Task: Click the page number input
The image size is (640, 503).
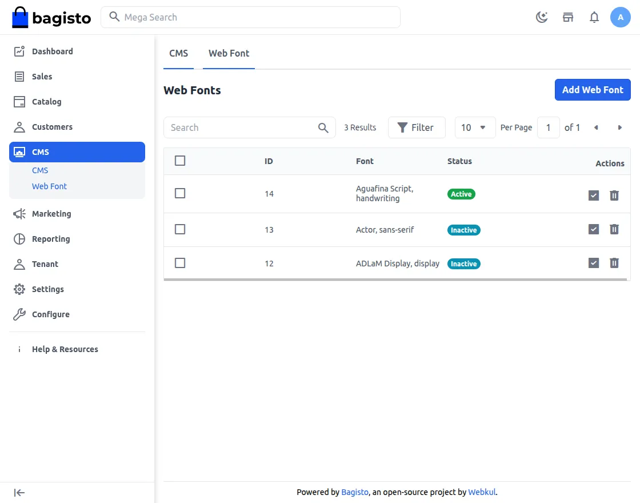Action: [x=548, y=127]
